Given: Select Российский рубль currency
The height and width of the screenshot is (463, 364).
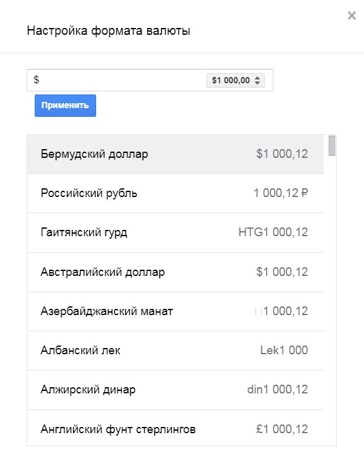Looking at the screenshot, I should (175, 193).
